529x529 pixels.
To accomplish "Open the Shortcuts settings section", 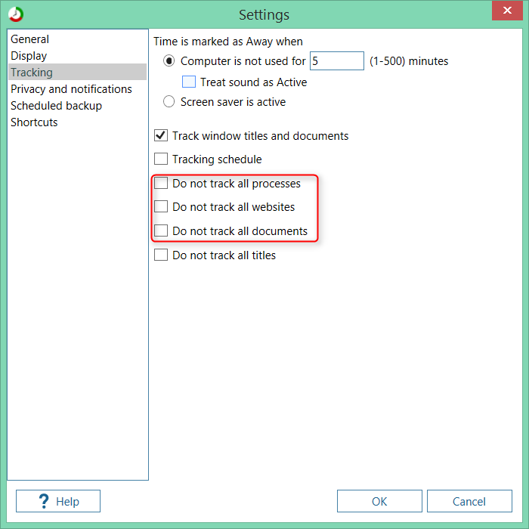I will pyautogui.click(x=34, y=122).
